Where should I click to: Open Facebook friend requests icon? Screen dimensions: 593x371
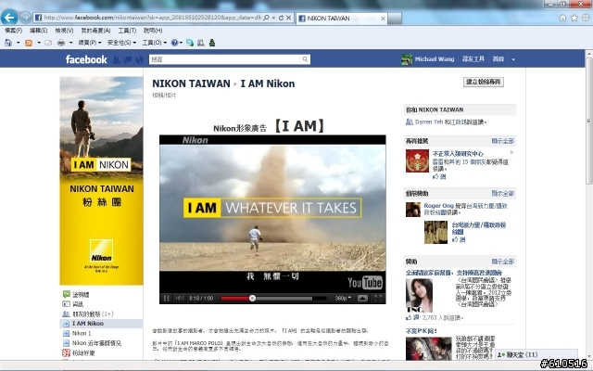click(x=117, y=59)
